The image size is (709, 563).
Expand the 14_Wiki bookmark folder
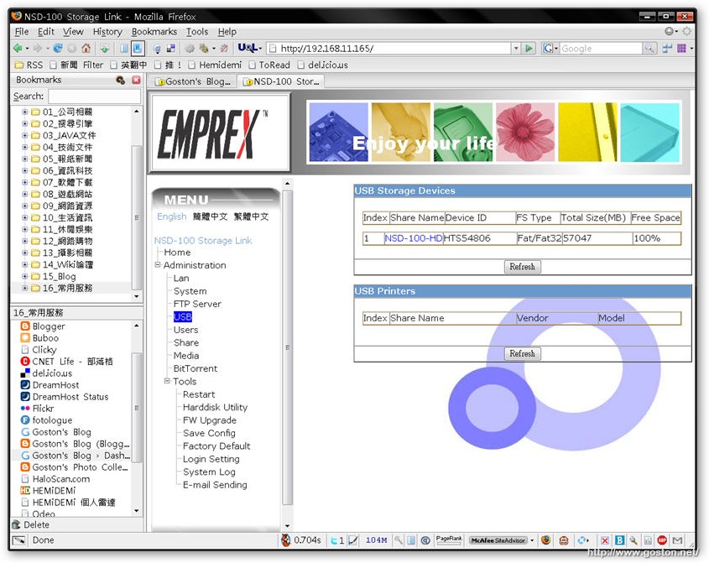(25, 264)
